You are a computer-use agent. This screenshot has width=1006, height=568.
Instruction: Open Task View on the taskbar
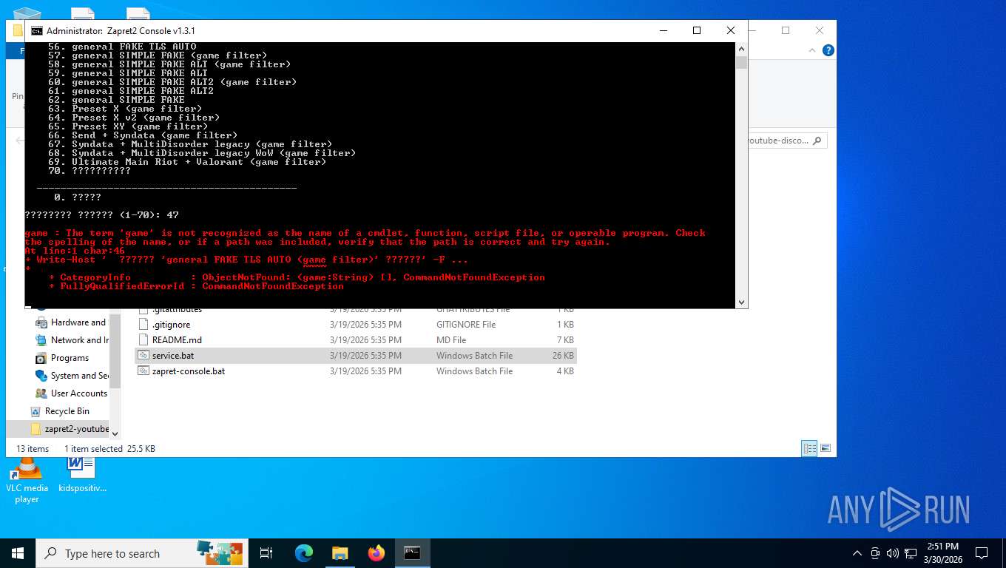(x=266, y=553)
